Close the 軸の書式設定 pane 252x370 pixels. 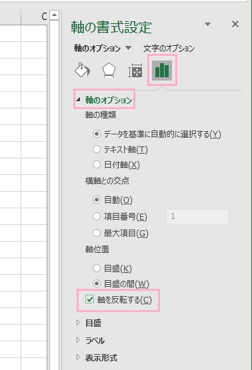(x=235, y=24)
